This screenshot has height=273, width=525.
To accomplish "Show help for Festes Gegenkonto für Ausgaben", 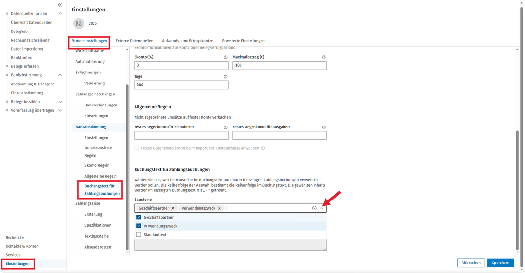I will pyautogui.click(x=324, y=127).
